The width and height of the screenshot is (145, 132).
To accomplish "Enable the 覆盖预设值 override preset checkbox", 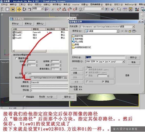I will [x=16, y=58].
